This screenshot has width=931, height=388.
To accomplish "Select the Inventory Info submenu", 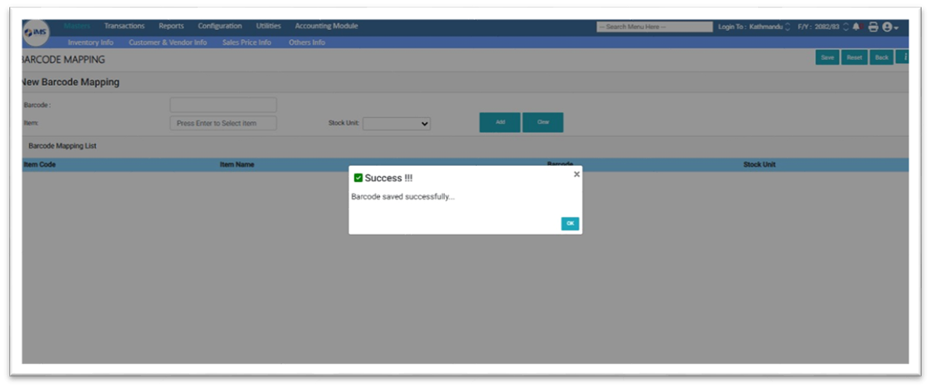I will click(90, 43).
